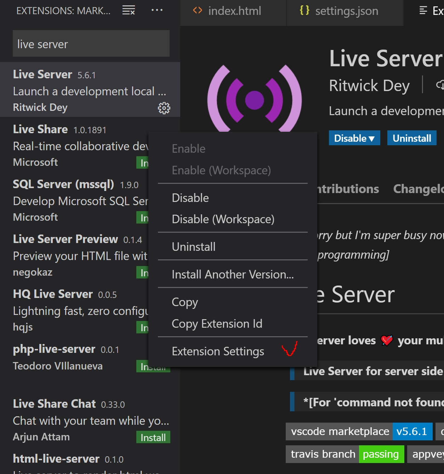The image size is (444, 474).
Task: Click the index.html file icon
Action: pos(198,10)
